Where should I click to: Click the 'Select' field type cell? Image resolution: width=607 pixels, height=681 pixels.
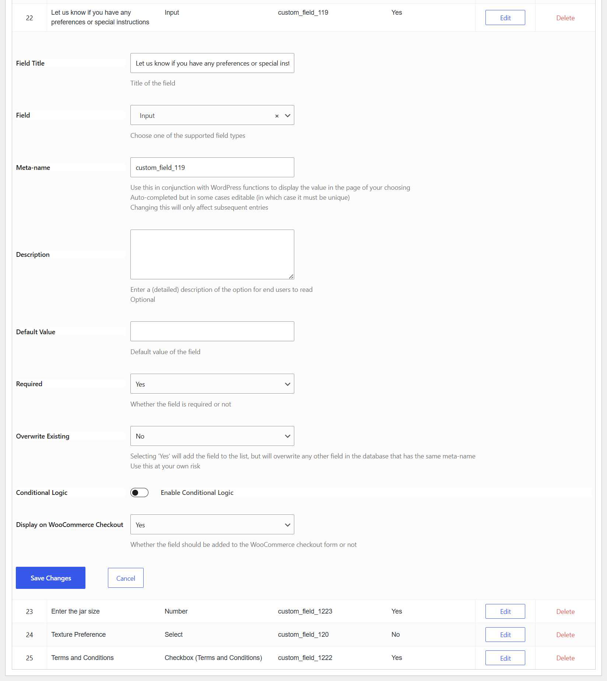pyautogui.click(x=173, y=635)
